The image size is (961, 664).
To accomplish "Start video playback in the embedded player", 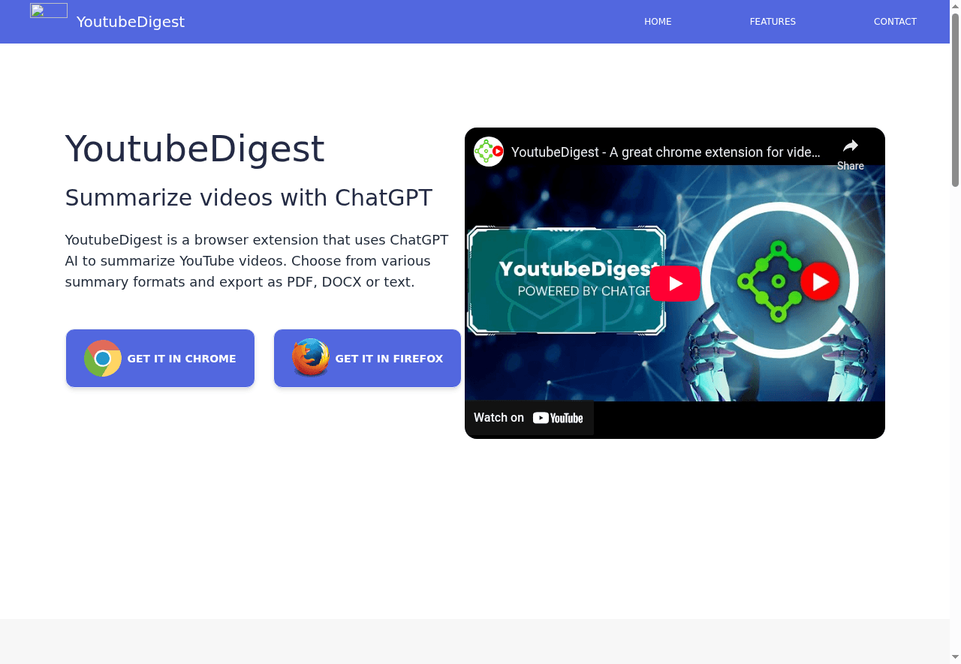I will 675,283.
